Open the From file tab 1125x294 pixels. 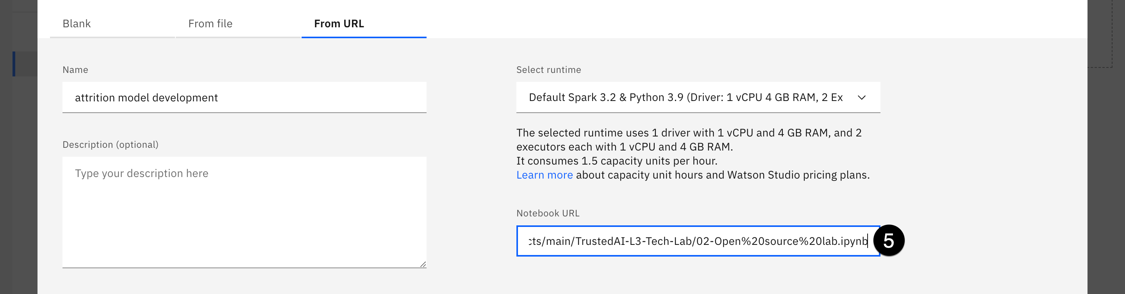click(x=210, y=23)
